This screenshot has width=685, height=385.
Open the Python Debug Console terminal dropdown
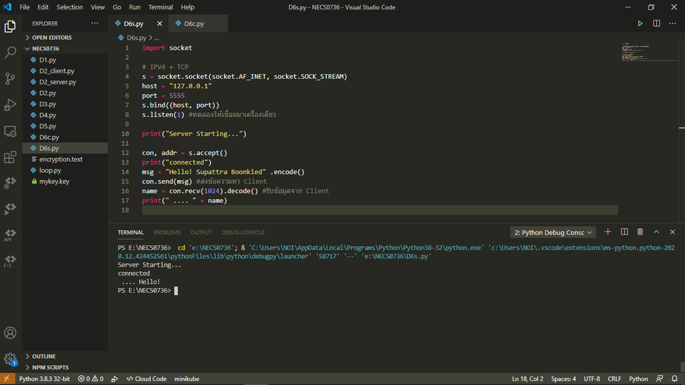tap(553, 233)
